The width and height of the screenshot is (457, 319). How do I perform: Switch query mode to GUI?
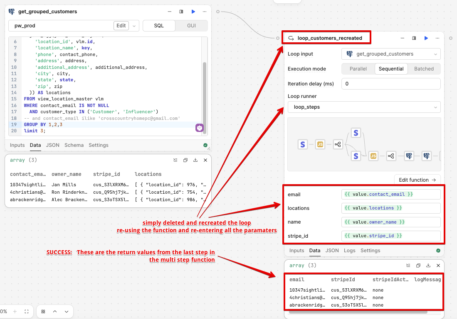pos(191,26)
